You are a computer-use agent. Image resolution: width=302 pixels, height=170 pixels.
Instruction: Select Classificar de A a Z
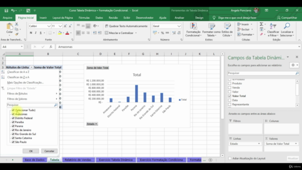[18, 72]
